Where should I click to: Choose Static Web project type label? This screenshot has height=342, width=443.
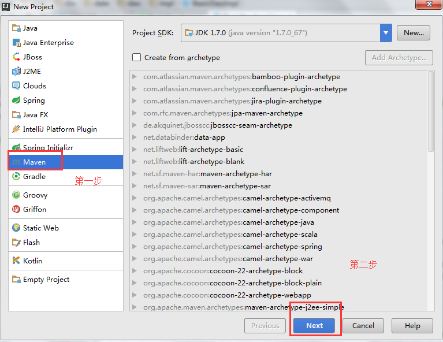coord(41,228)
